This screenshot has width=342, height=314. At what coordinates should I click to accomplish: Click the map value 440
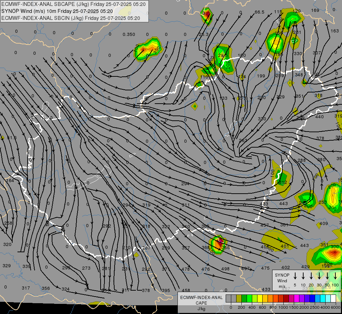point(320,117)
